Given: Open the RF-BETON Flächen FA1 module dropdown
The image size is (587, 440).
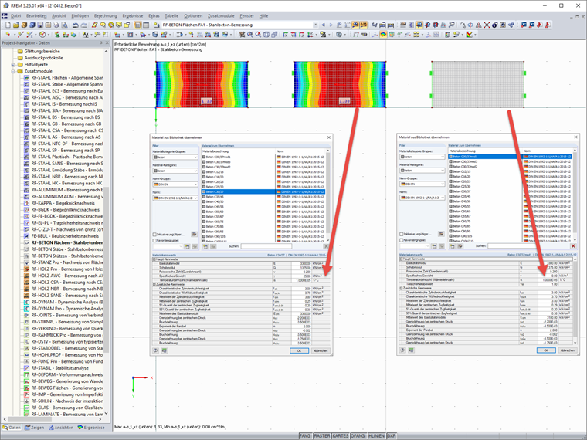Looking at the screenshot, I should [315, 25].
